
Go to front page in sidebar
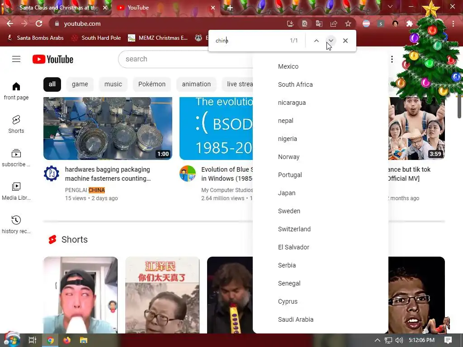click(16, 91)
